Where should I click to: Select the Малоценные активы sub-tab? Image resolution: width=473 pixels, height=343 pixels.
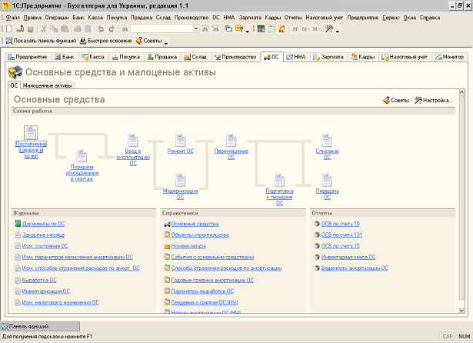[48, 85]
